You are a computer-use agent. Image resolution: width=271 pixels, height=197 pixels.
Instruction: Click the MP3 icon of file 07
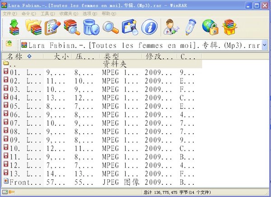6,122
